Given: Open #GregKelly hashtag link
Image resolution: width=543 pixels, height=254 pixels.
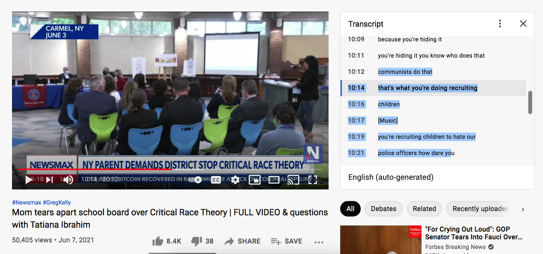Looking at the screenshot, I should [57, 203].
